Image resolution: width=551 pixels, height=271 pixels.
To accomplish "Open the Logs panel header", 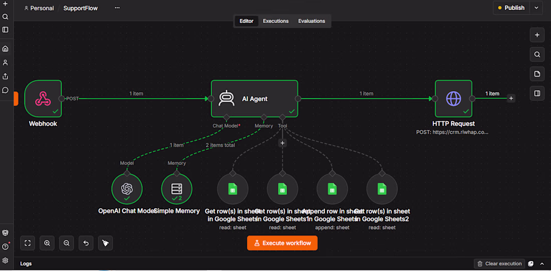I will coord(26,263).
